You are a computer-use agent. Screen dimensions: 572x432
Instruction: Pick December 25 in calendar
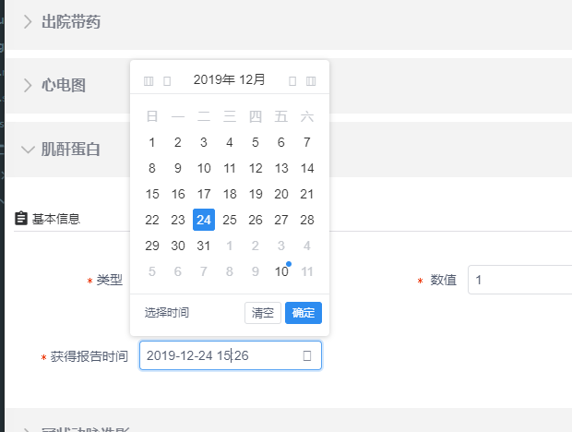coord(230,220)
